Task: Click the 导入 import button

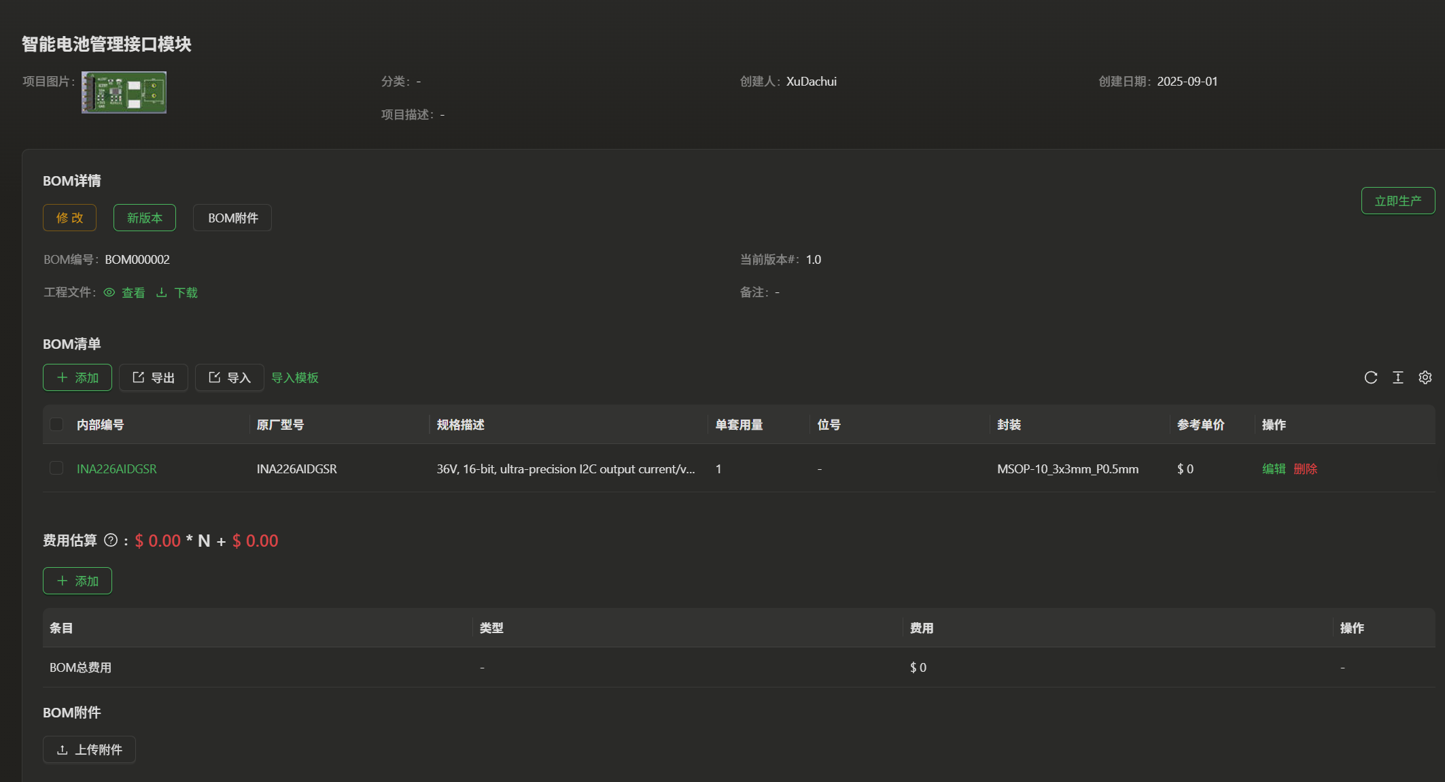Action: click(x=230, y=377)
